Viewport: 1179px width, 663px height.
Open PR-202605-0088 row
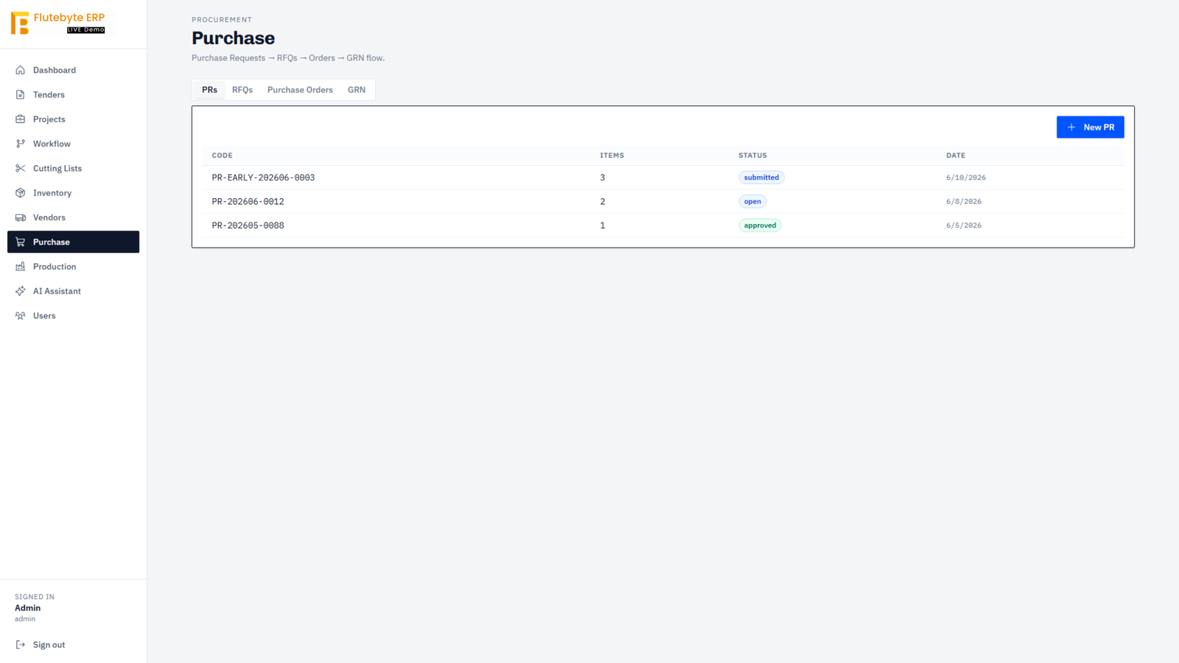(x=662, y=225)
